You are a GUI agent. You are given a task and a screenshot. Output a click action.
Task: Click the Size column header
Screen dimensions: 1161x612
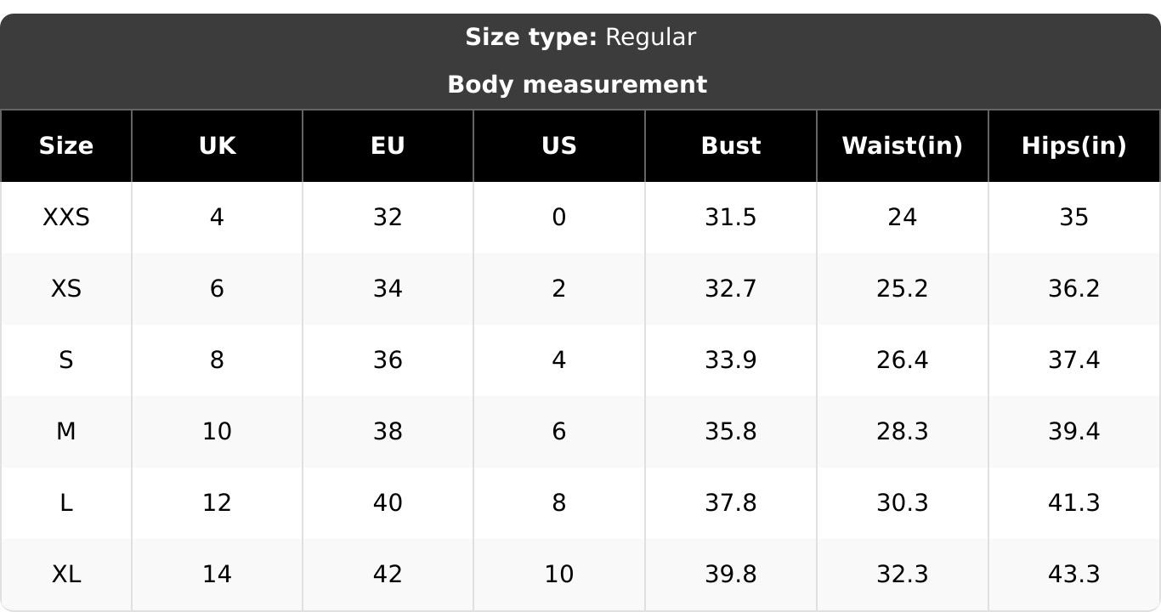tap(66, 146)
